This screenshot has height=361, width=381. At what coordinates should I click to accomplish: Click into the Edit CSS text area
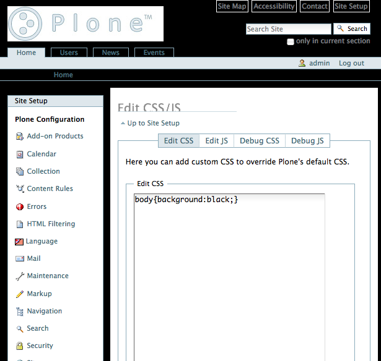(x=229, y=278)
